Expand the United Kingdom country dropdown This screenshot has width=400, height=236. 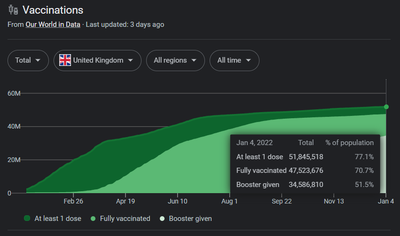tap(97, 60)
